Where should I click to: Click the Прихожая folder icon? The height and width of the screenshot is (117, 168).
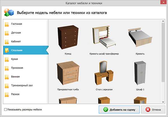pyautogui.click(x=7, y=68)
